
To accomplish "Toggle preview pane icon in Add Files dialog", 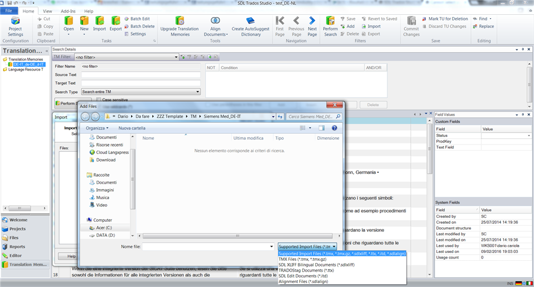I will coord(322,128).
